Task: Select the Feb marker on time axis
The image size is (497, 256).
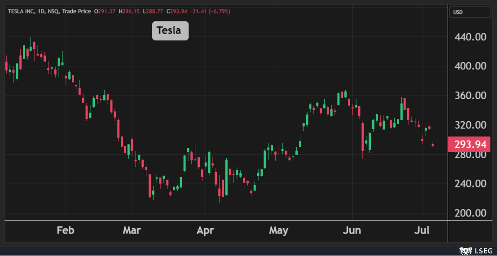Action: (66, 230)
